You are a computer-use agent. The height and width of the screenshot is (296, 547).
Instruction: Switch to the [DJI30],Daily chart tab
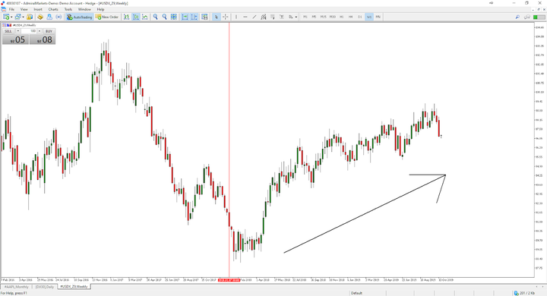pyautogui.click(x=45, y=287)
